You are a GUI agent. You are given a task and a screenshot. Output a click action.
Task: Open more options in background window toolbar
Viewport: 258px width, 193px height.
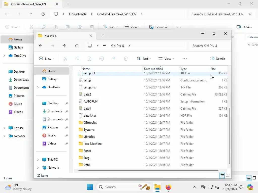[x=179, y=27]
